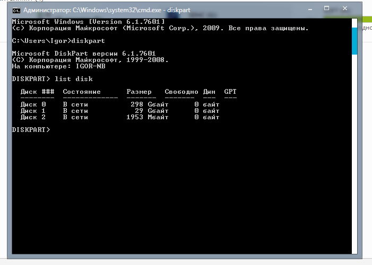Click the 'Диск ###' column header
372x265 pixels.
[x=37, y=92]
